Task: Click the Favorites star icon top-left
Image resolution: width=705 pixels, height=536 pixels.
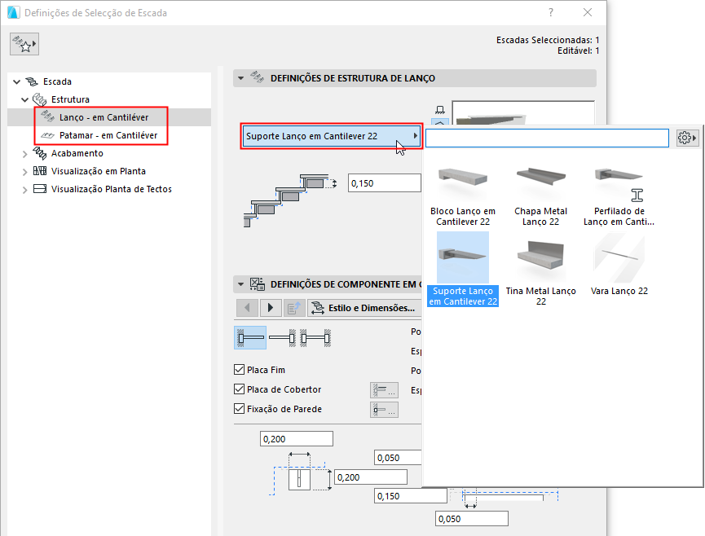Action: 24,43
